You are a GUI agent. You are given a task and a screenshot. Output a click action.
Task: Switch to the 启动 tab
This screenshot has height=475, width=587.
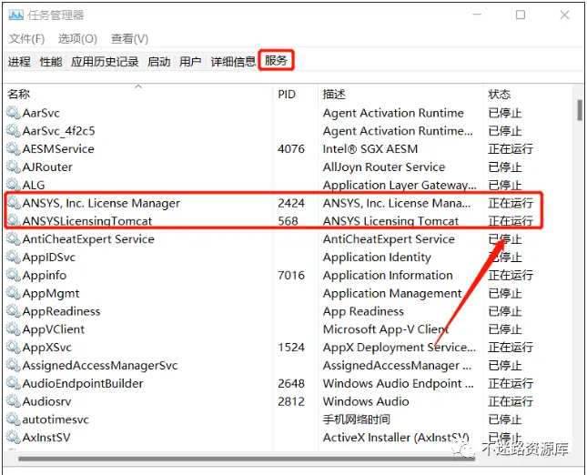click(x=158, y=61)
